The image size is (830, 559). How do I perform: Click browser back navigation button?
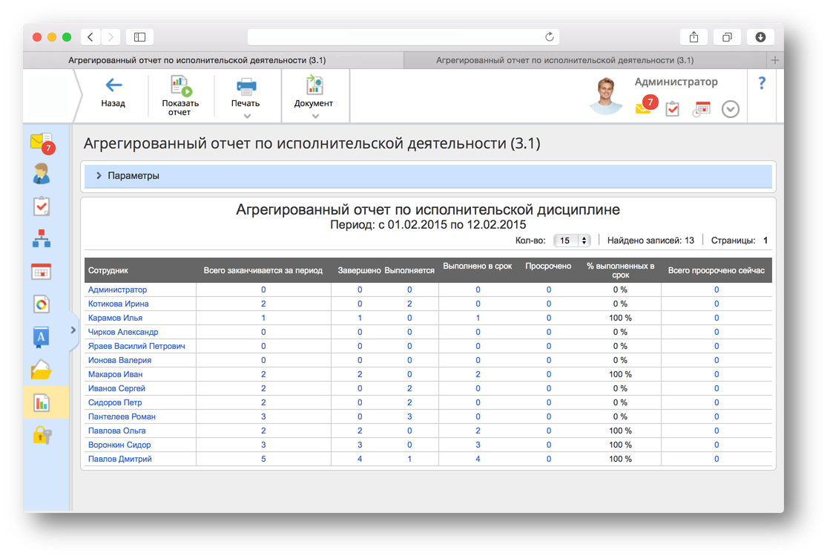click(90, 37)
